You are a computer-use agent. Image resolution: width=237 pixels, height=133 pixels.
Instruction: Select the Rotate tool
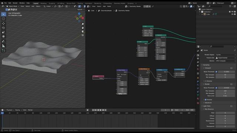point(3,28)
